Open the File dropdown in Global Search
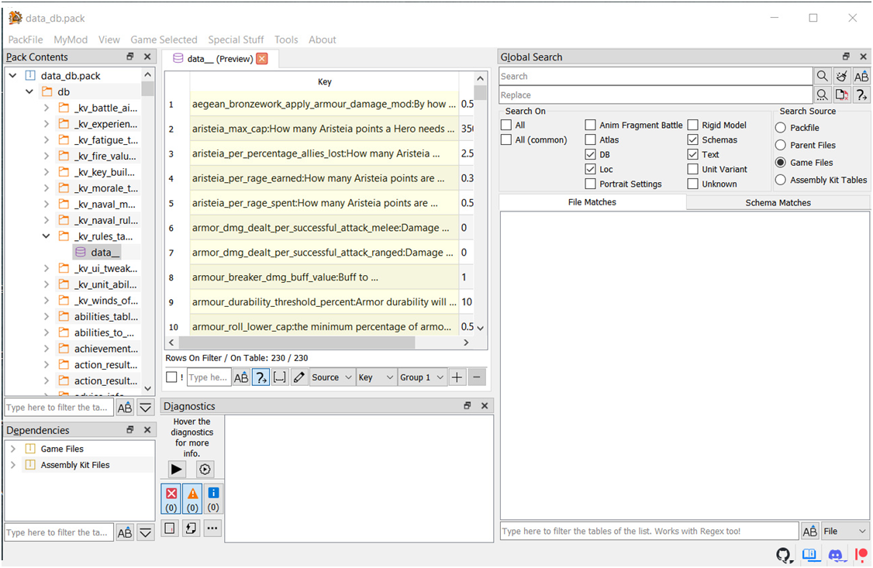The height and width of the screenshot is (568, 873). tap(845, 532)
